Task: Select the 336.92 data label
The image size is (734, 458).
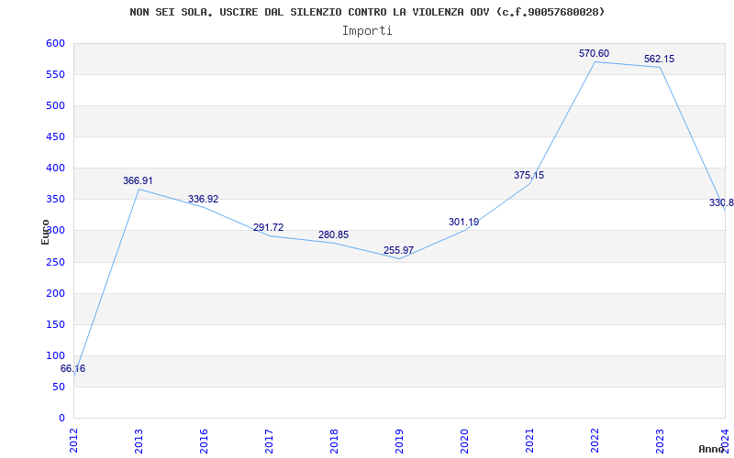Action: coord(203,199)
